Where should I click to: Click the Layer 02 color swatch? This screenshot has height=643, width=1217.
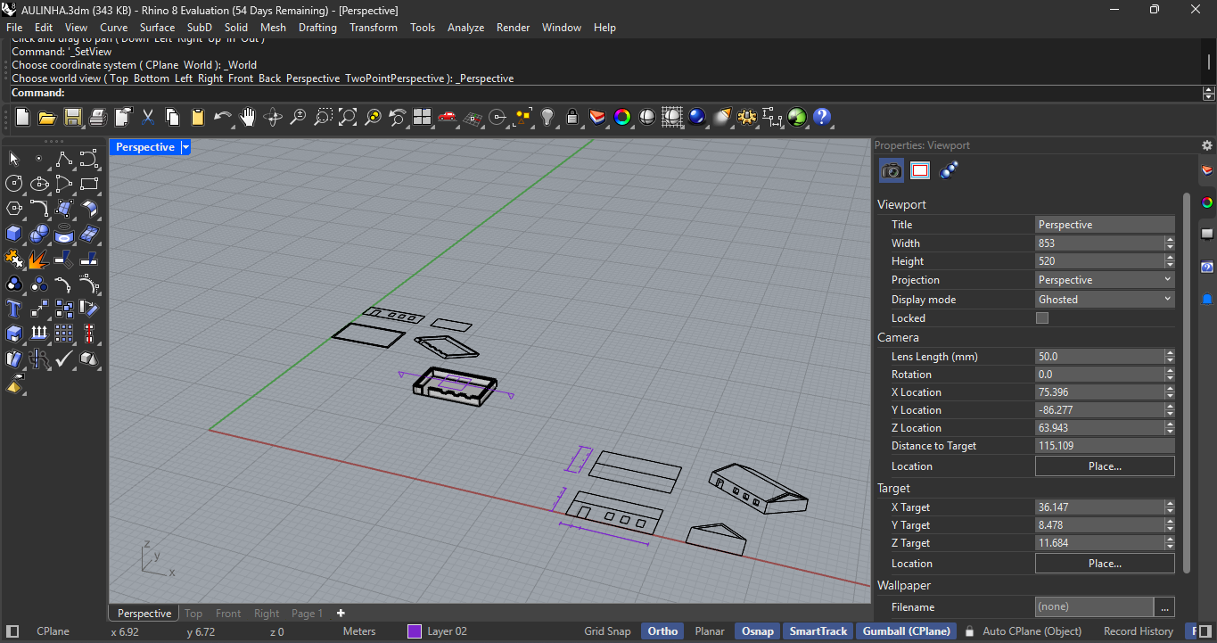coord(414,631)
